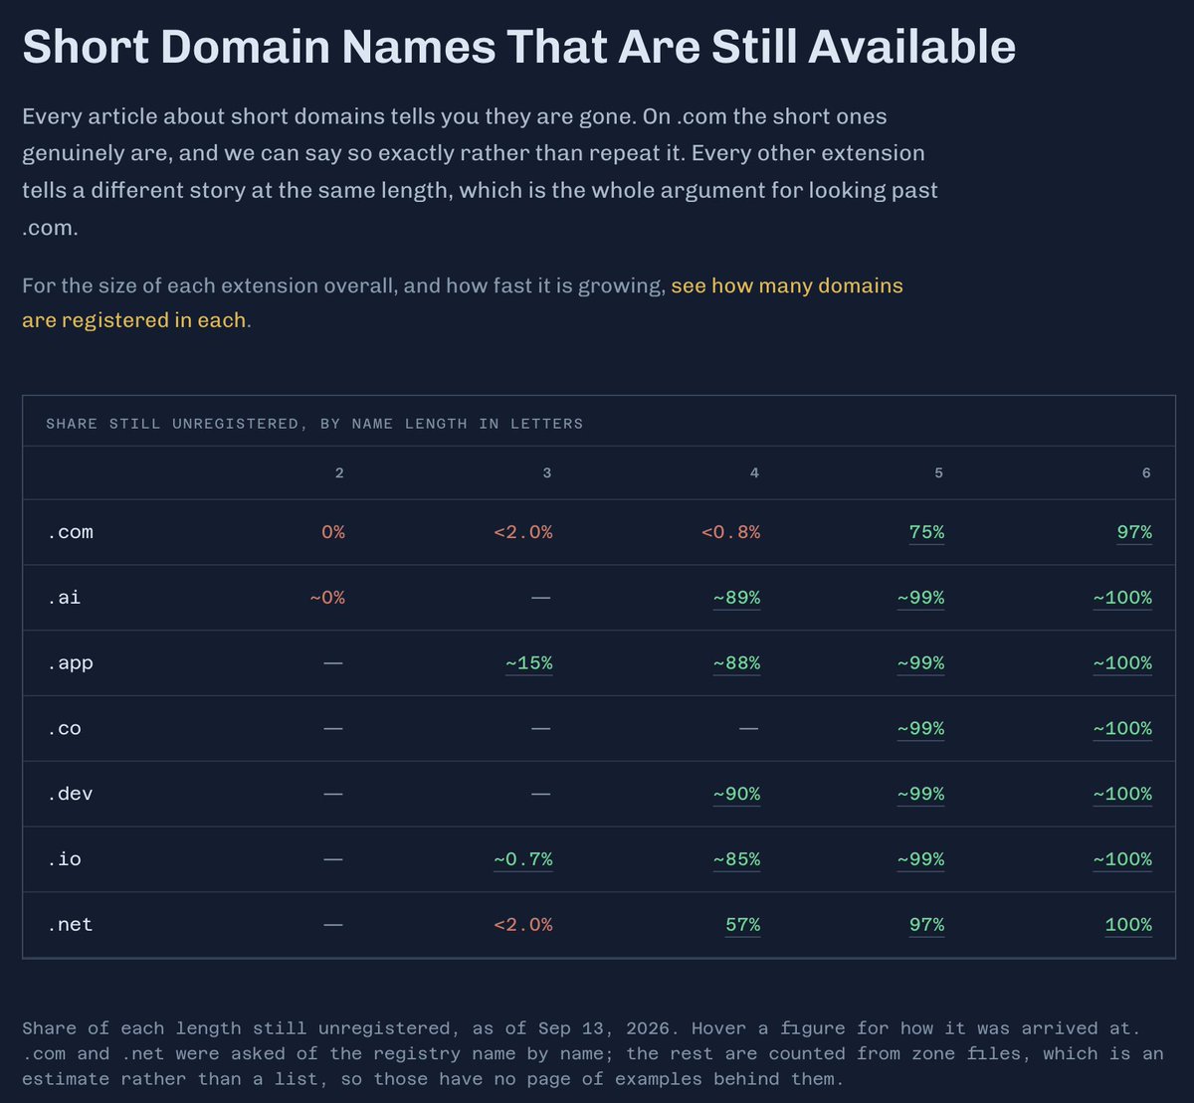Click the .app 4-letter ~88% figure
The image size is (1194, 1103).
[736, 663]
